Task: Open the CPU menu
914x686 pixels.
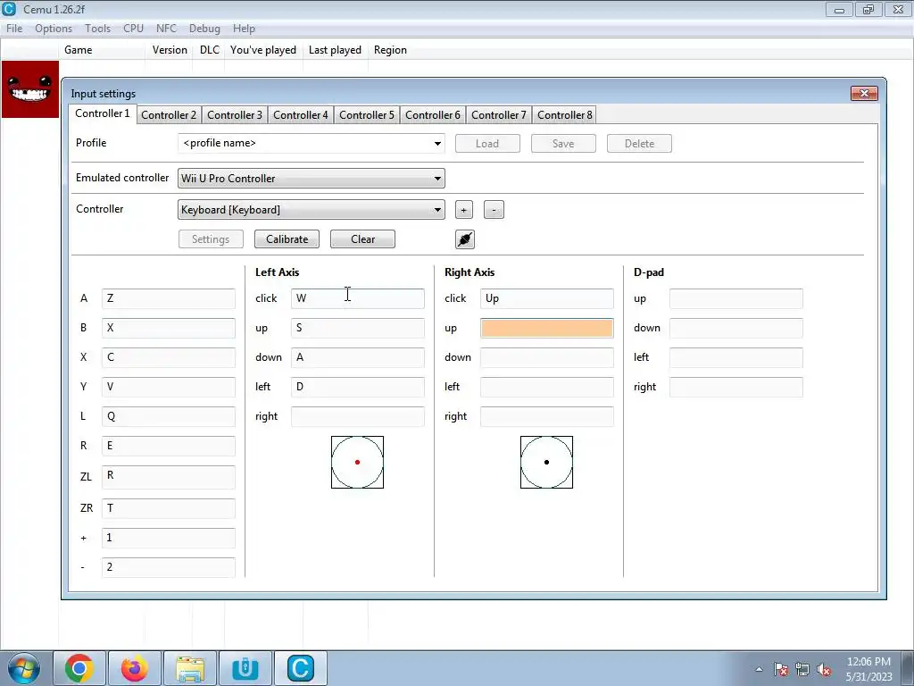Action: (x=133, y=29)
